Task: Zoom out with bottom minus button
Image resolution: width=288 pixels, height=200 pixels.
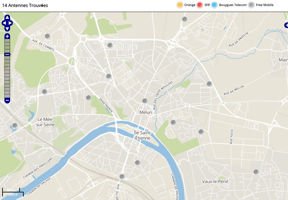Action: (7, 100)
